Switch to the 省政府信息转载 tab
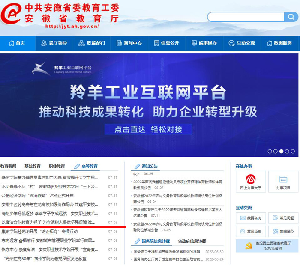Screen dimensions: 300x268 point(192,241)
